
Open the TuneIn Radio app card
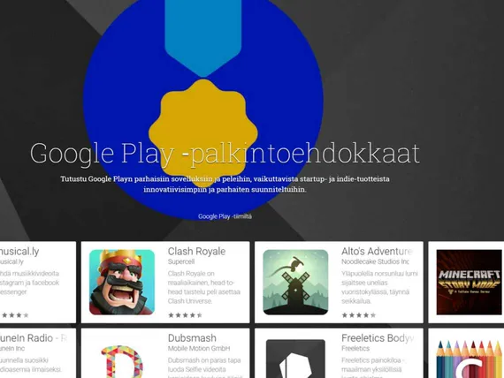tap(38, 353)
